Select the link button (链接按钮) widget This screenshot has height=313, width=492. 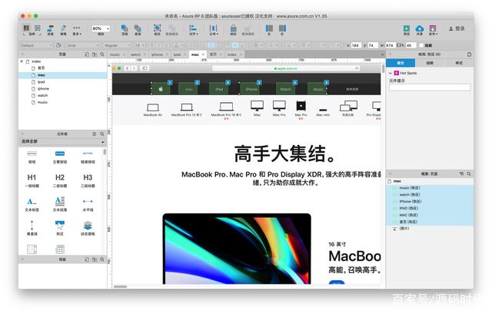[88, 157]
